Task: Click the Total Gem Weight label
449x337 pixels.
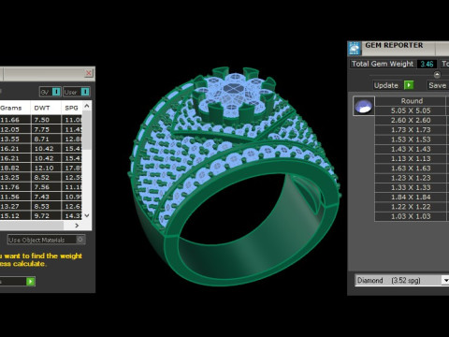Action: tap(383, 64)
